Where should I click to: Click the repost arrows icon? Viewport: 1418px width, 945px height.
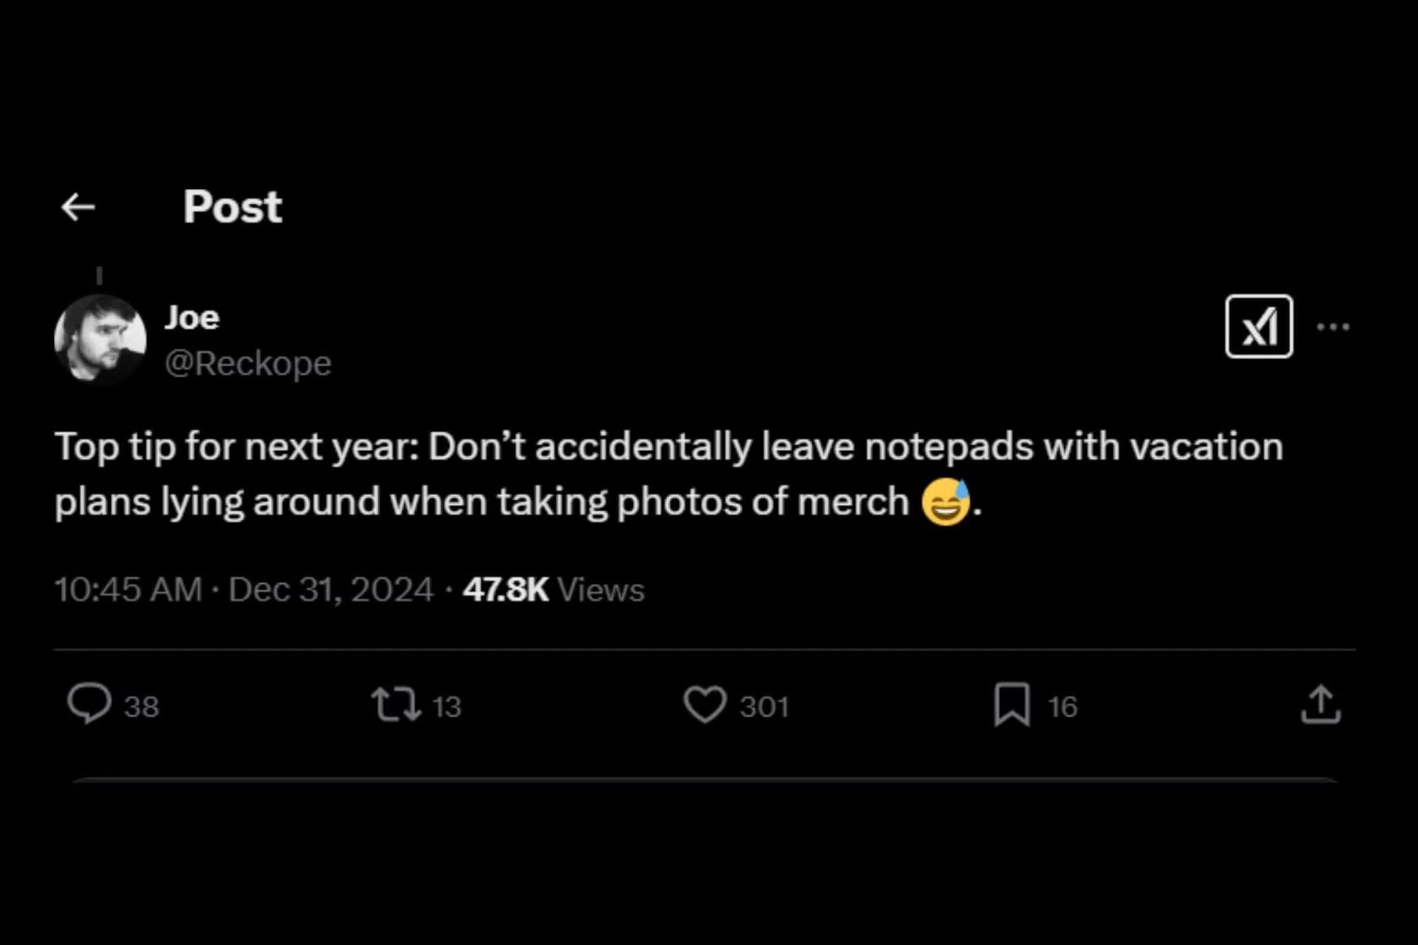coord(396,704)
